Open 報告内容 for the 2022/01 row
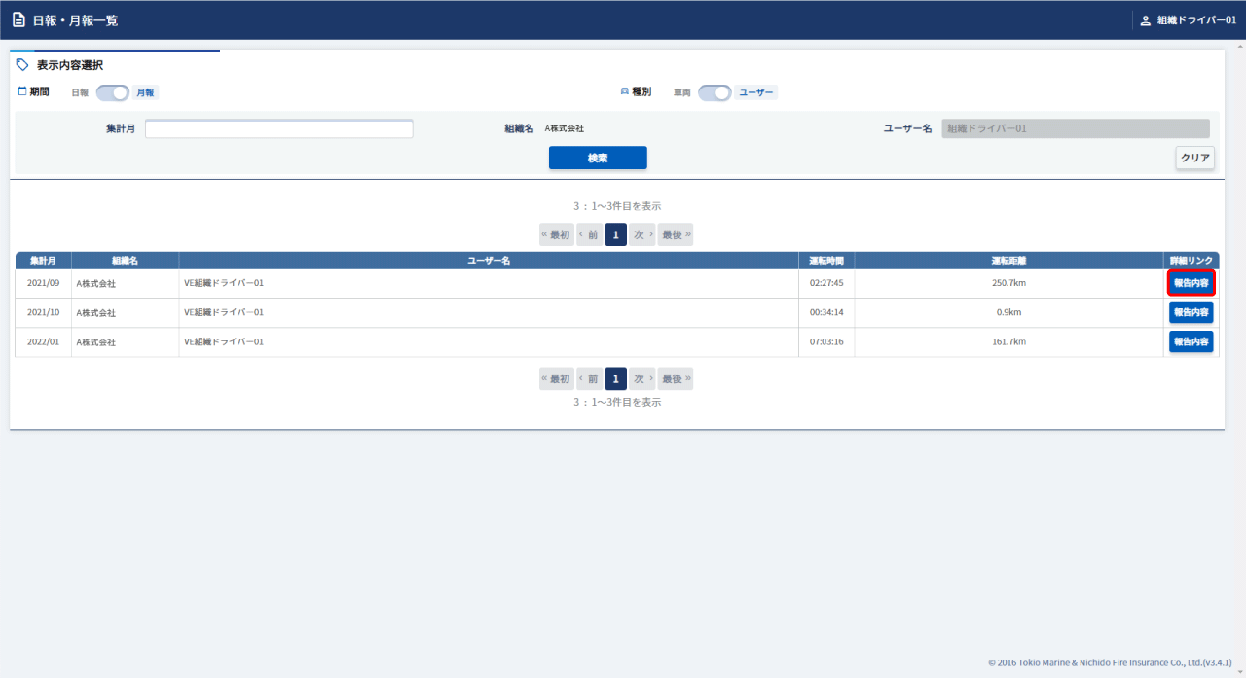This screenshot has width=1246, height=678. (1191, 341)
